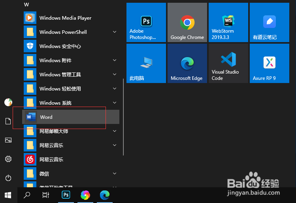Screen dimensions: 296x203
Task: Open the 有道云笔记 tile
Action: pos(270,22)
